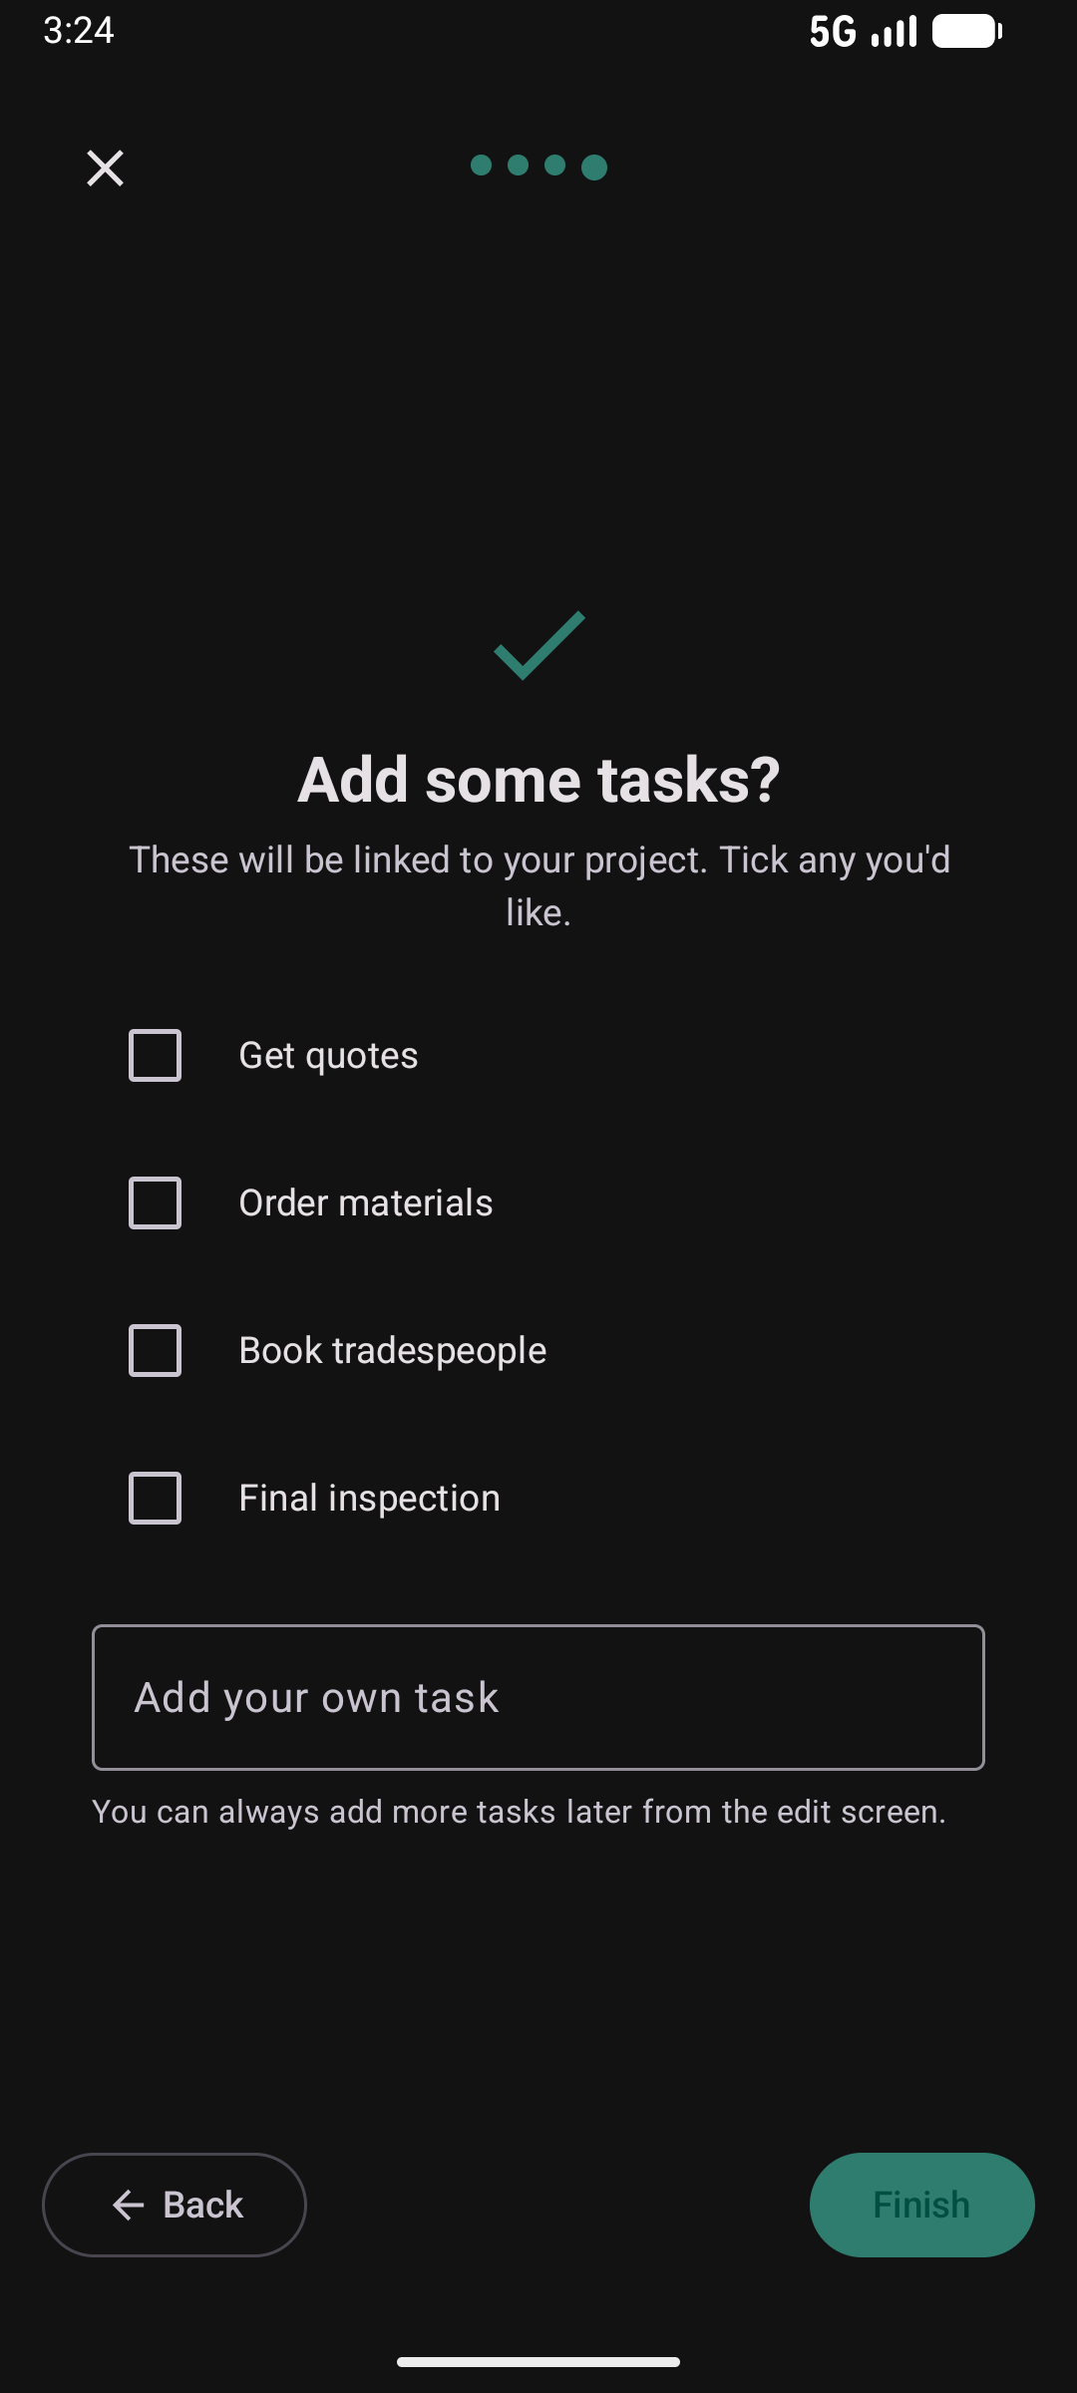Screen dimensions: 1077x2393
Task: Tick Final inspection to add it
Action: point(155,1497)
